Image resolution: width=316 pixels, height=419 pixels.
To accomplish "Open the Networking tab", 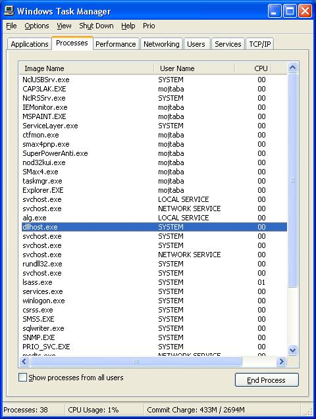I will click(x=161, y=44).
